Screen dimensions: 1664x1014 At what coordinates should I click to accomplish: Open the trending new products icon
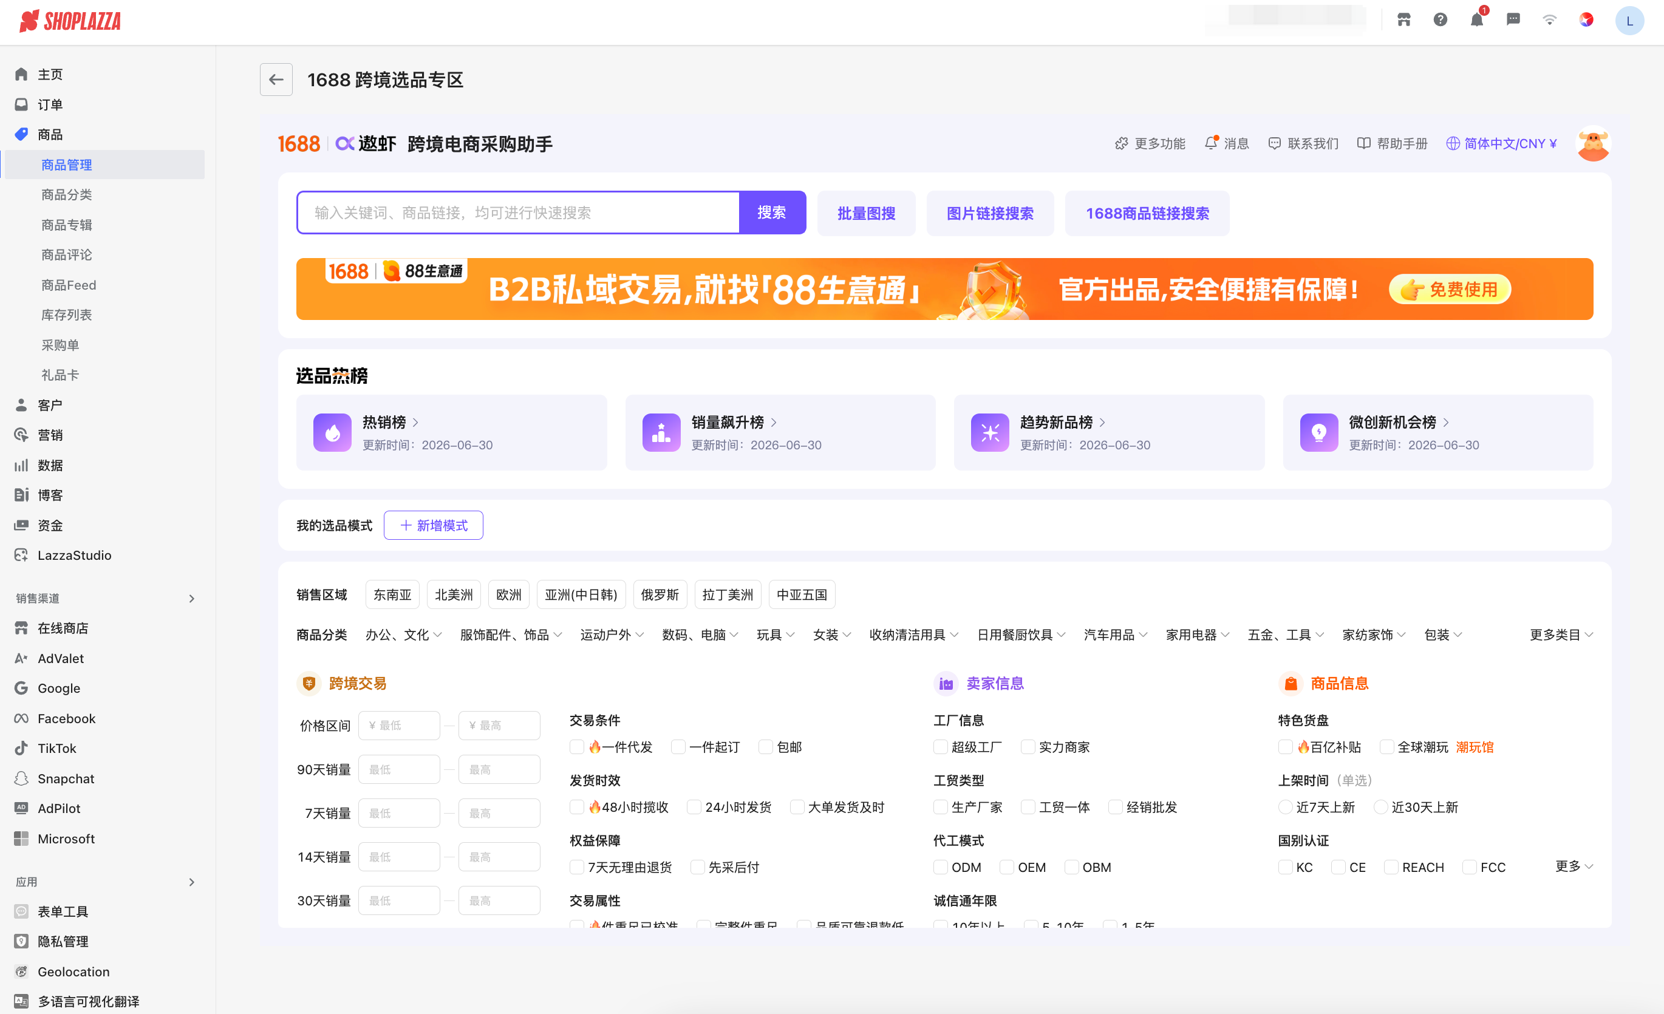pyautogui.click(x=990, y=432)
